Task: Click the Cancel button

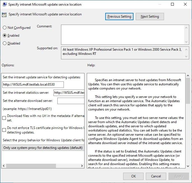Action: pyautogui.click(x=156, y=176)
